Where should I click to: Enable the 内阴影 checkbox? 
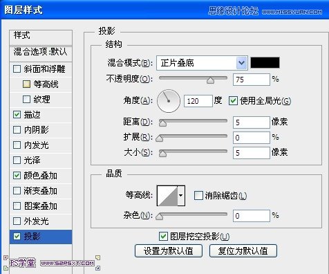coord(17,130)
